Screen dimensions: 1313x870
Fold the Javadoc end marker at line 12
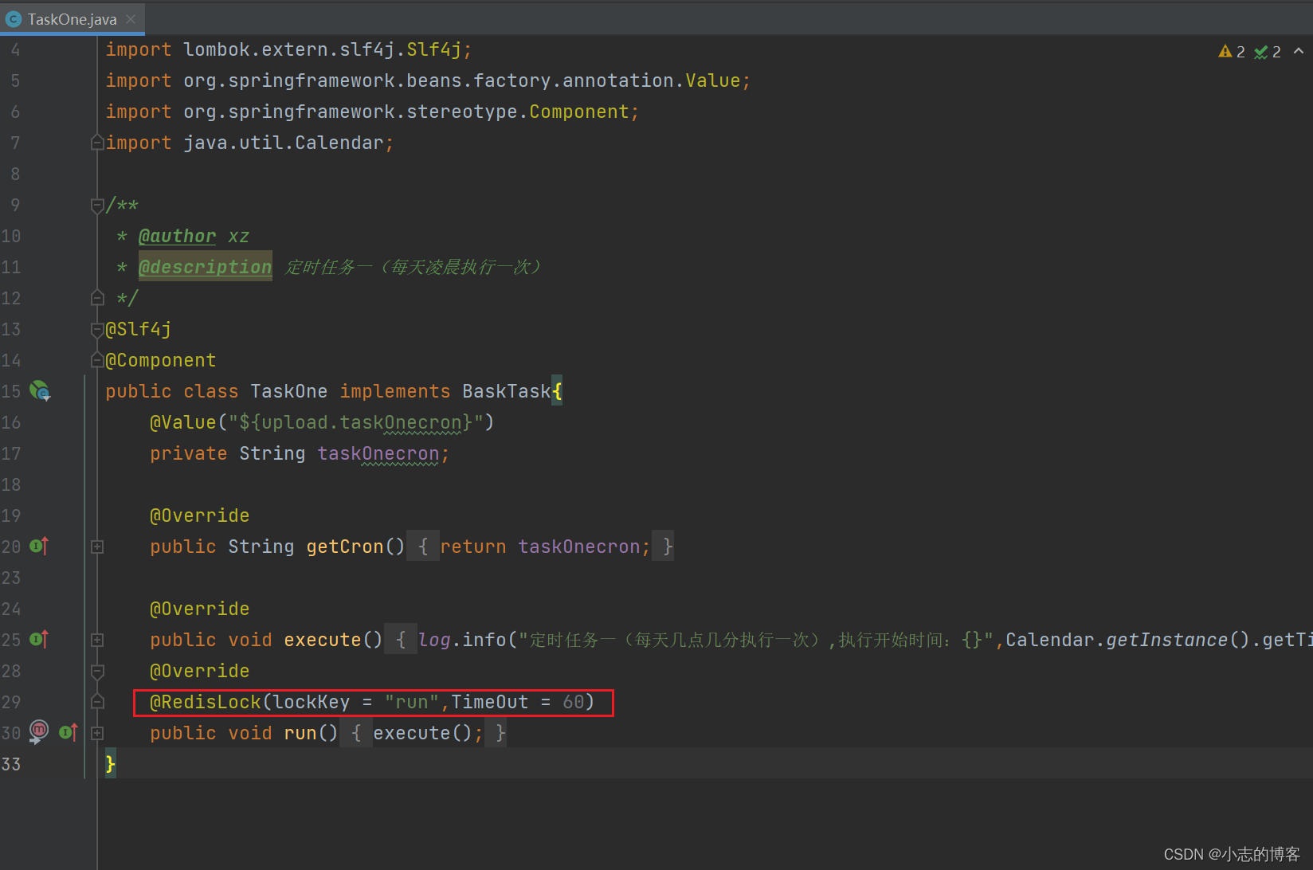click(97, 298)
